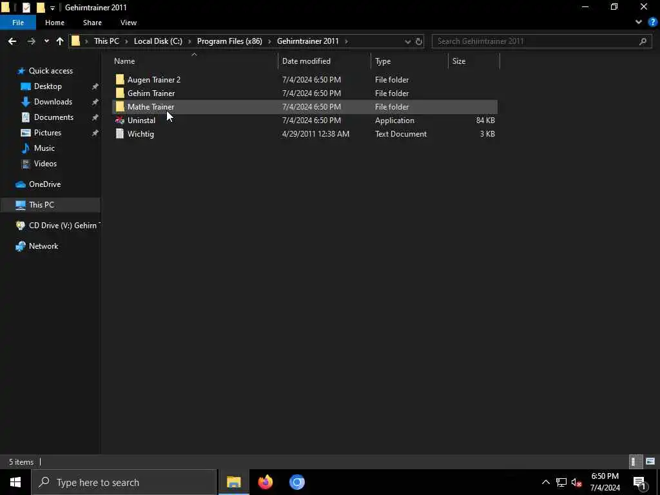This screenshot has width=660, height=495.
Task: Click 'Gehirn Trainer' file name
Action: (151, 93)
